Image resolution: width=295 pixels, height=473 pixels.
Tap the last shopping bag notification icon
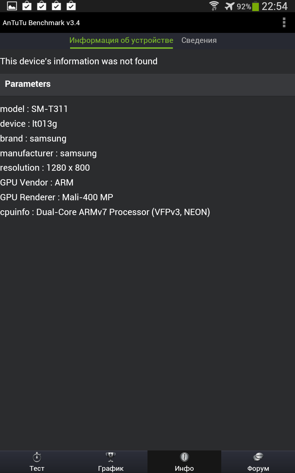(71, 6)
